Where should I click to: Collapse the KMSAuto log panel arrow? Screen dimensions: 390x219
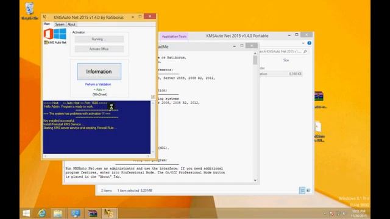click(x=153, y=97)
